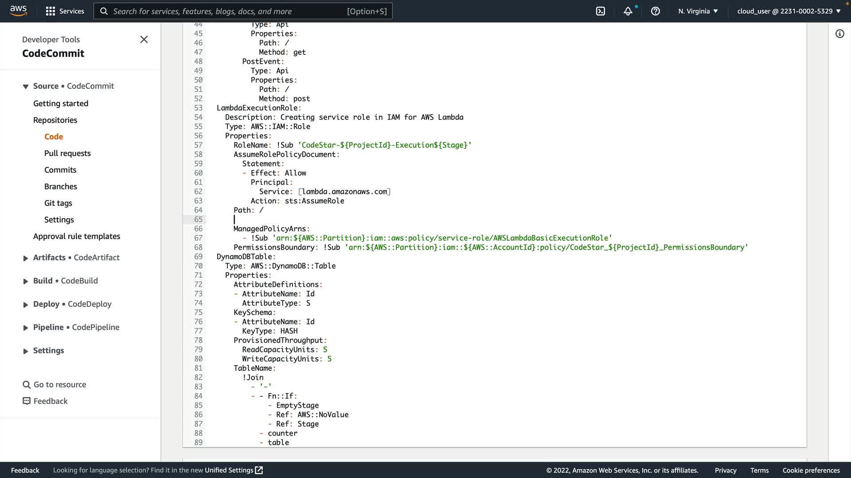Open the info panel icon at right
Image resolution: width=851 pixels, height=478 pixels.
click(x=839, y=34)
